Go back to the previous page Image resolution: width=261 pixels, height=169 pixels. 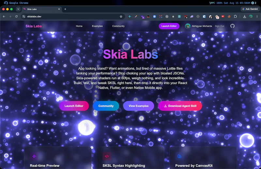click(x=4, y=17)
